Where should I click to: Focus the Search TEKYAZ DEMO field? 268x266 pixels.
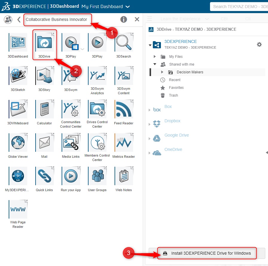click(239, 7)
